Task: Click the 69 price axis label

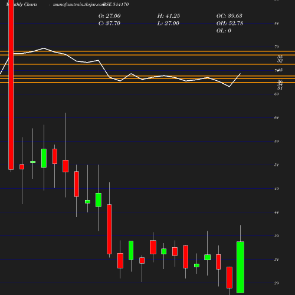Action: pyautogui.click(x=277, y=94)
